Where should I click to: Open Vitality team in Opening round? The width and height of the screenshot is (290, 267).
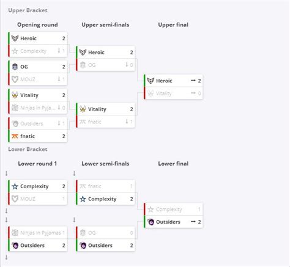click(38, 95)
